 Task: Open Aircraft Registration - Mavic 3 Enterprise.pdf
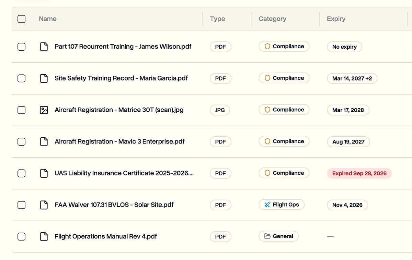coord(119,141)
